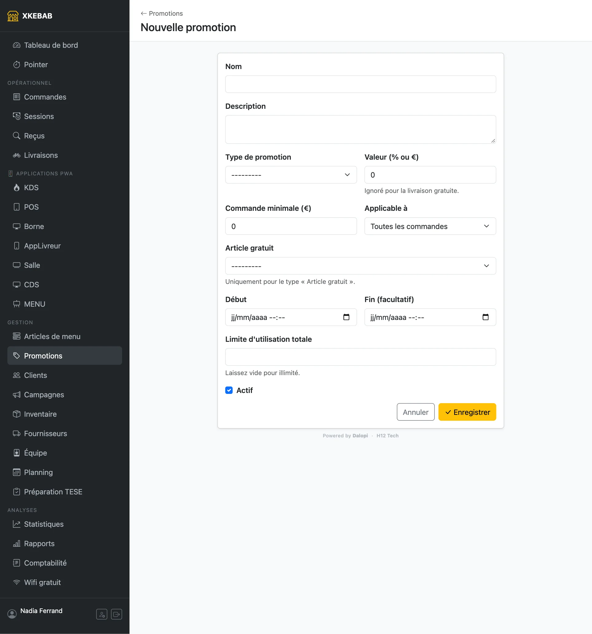
Task: Focus the Description text area
Action: [x=360, y=129]
